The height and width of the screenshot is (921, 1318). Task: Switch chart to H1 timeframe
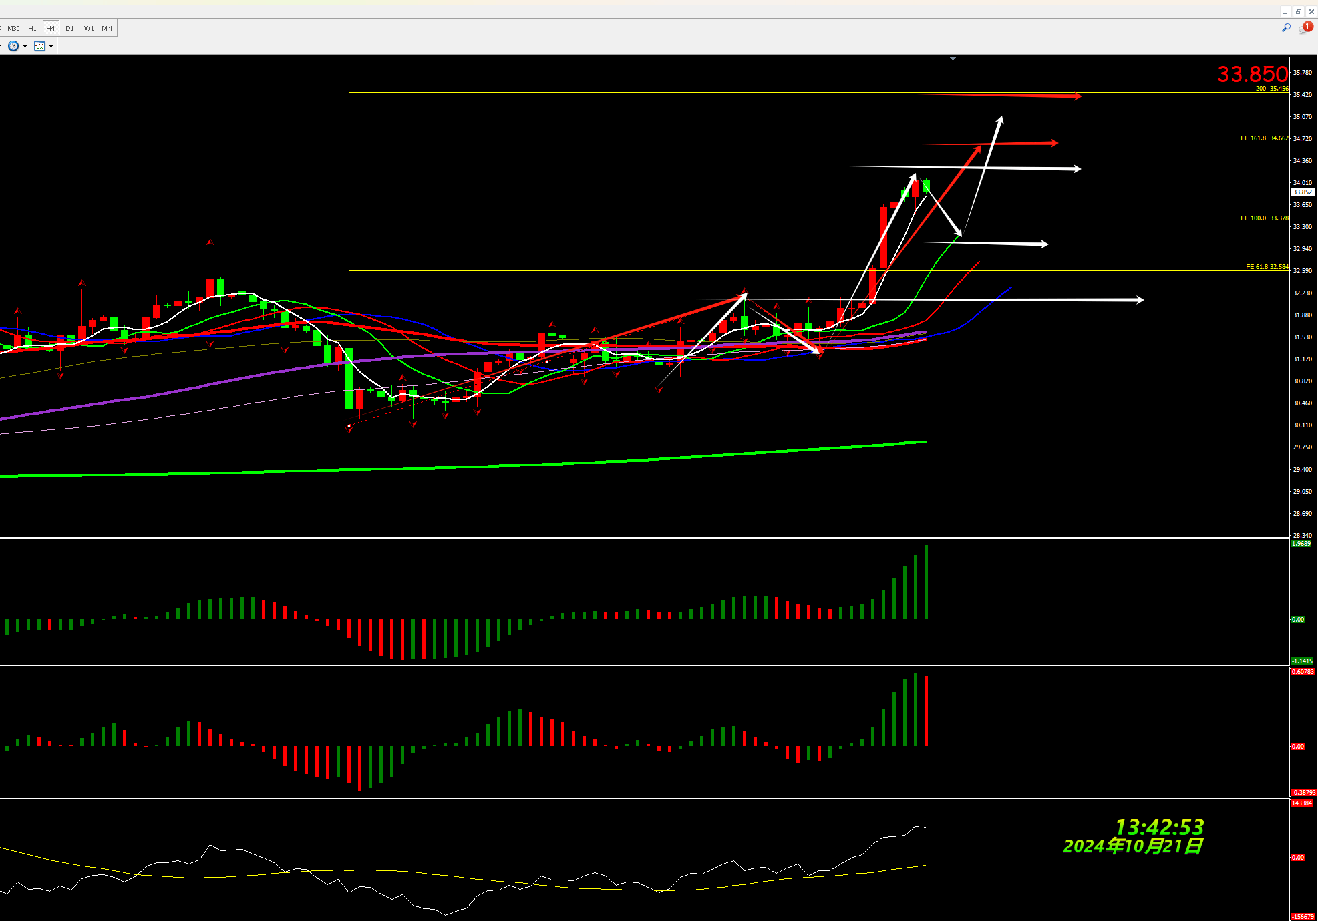click(32, 28)
